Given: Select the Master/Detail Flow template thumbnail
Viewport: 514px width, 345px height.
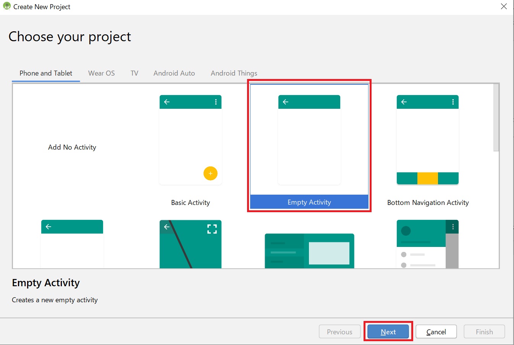Looking at the screenshot, I should (x=309, y=251).
